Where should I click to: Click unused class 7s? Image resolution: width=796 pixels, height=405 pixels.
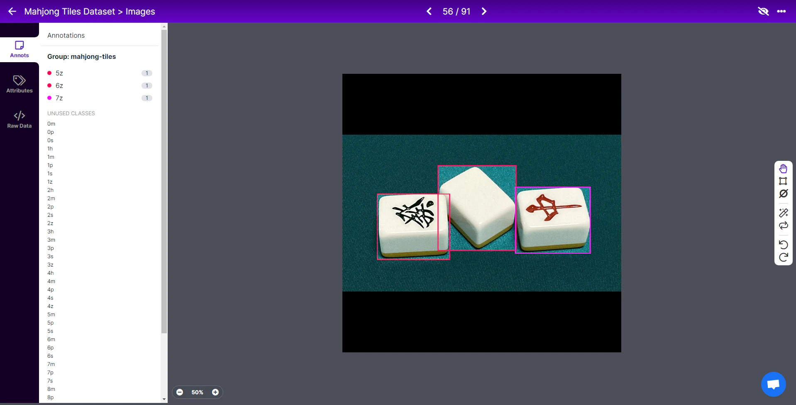click(x=50, y=381)
